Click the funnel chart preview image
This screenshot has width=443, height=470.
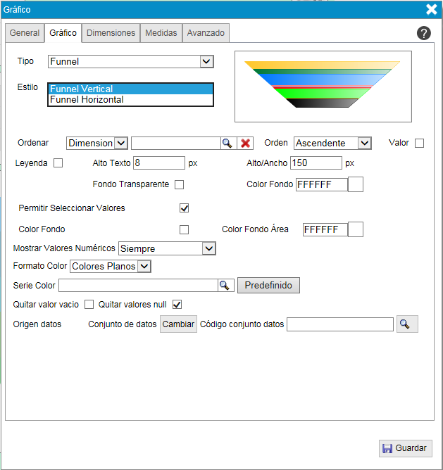323,86
